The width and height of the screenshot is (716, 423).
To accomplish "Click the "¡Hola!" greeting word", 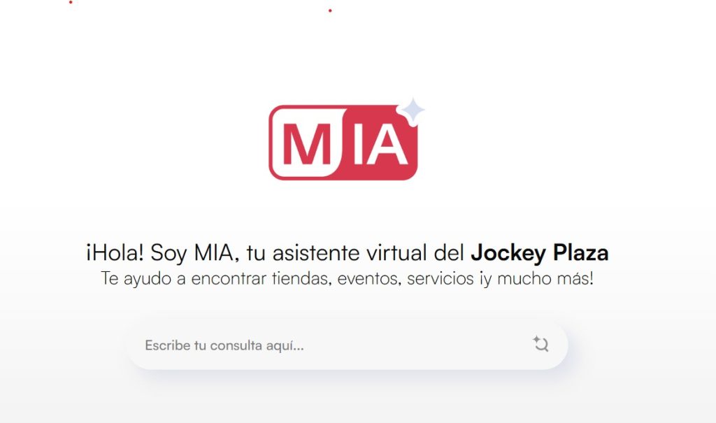I will coord(115,252).
